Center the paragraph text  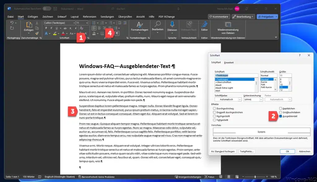point(99,28)
